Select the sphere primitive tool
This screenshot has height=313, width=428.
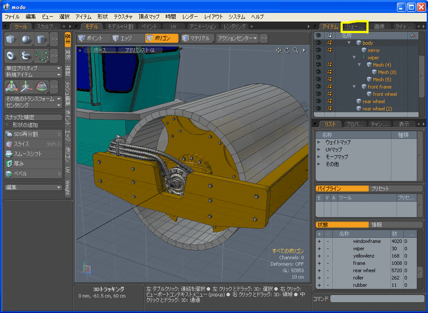tap(26, 39)
